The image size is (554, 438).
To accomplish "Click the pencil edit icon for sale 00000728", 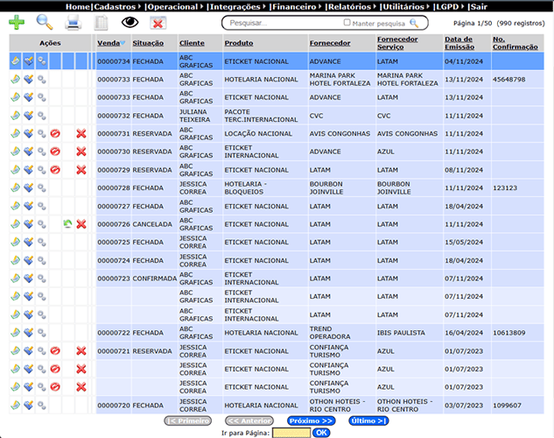I will 15,187.
